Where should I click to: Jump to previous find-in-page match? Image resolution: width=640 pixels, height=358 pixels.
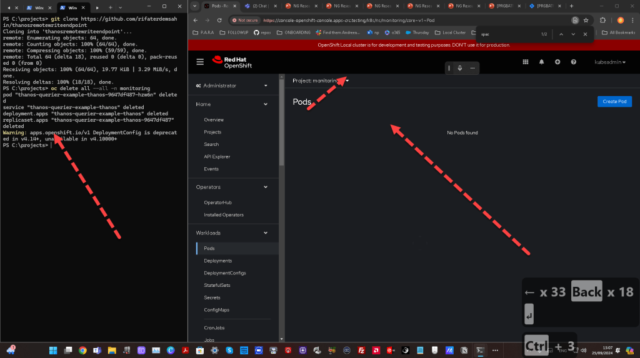pyautogui.click(x=561, y=34)
